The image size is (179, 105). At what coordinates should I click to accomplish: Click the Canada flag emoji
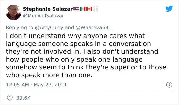click(89, 9)
